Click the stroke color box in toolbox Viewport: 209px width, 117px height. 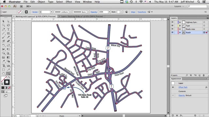click(x=7, y=82)
